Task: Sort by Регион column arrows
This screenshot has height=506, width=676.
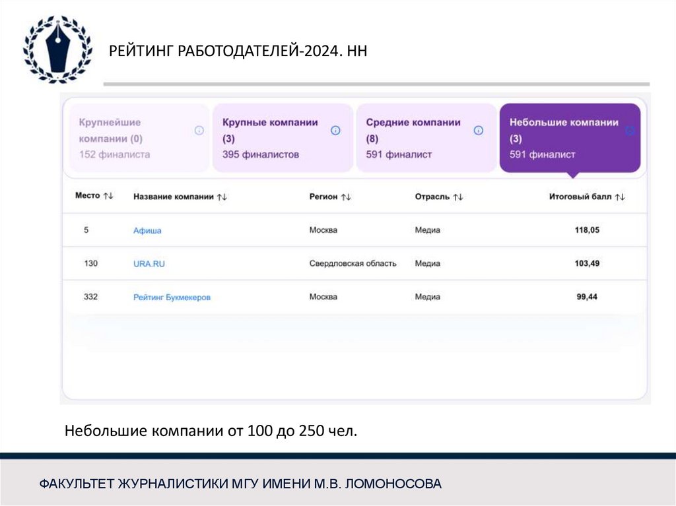Action: pyautogui.click(x=346, y=197)
